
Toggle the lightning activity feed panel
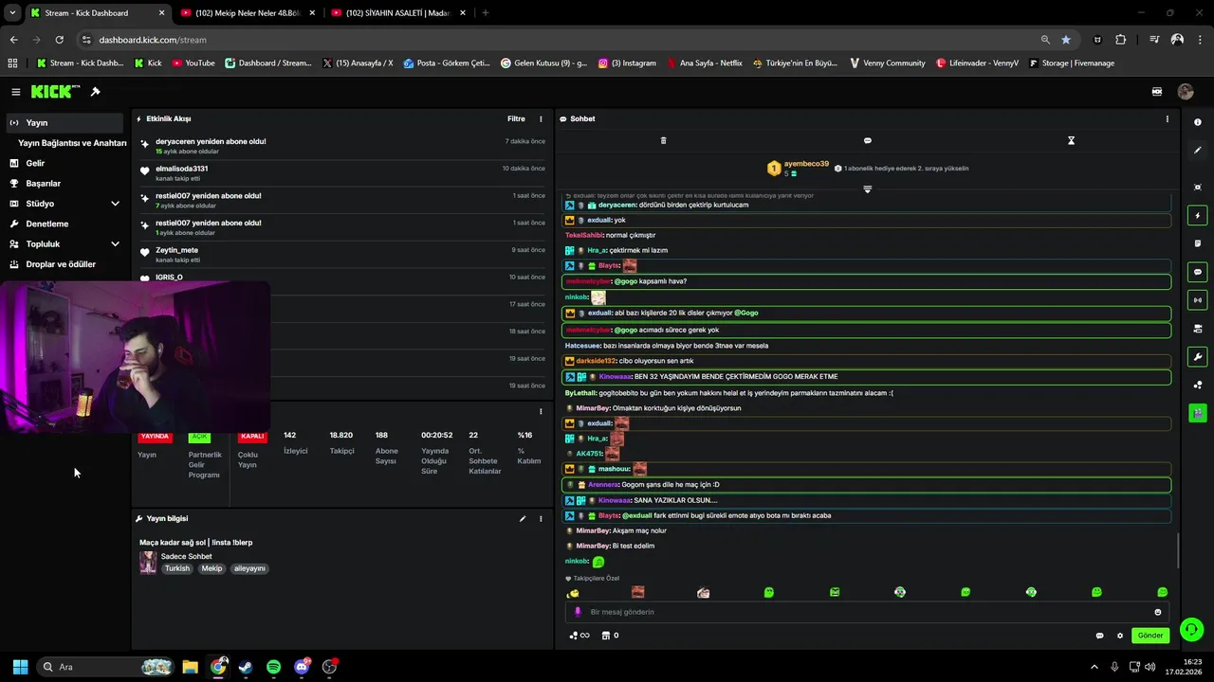click(x=1198, y=216)
